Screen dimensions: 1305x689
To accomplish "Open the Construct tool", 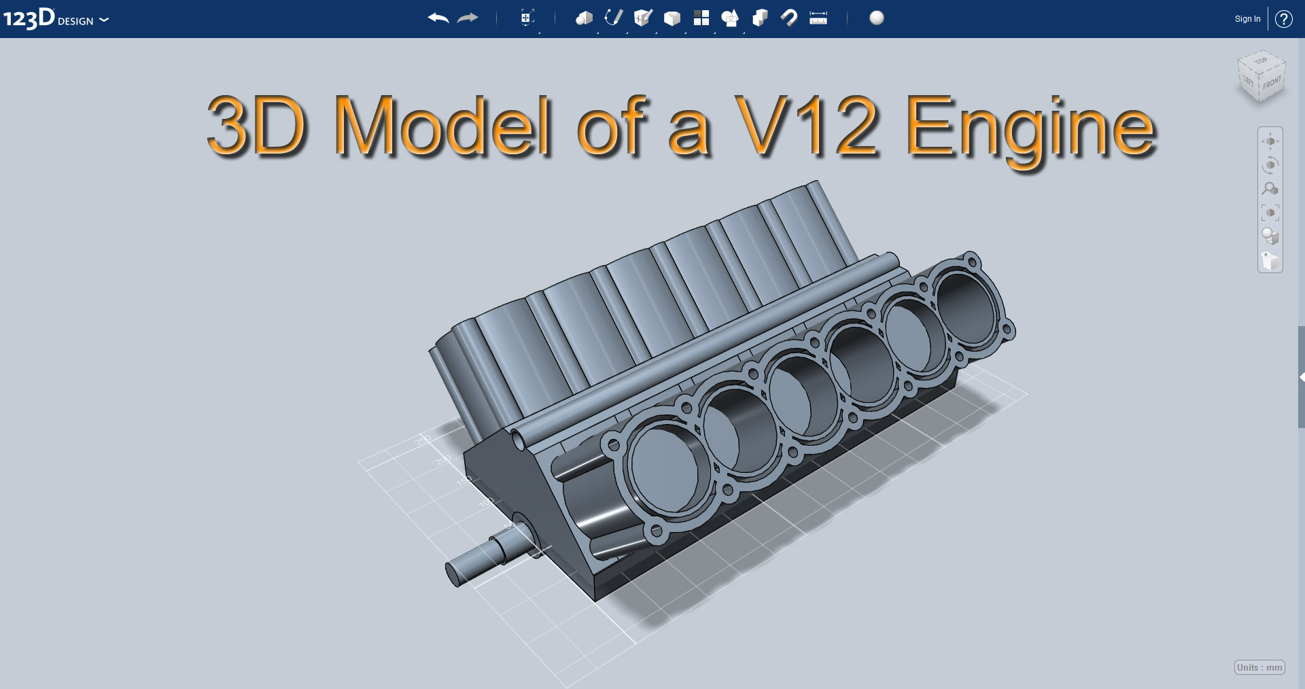I will (x=643, y=18).
